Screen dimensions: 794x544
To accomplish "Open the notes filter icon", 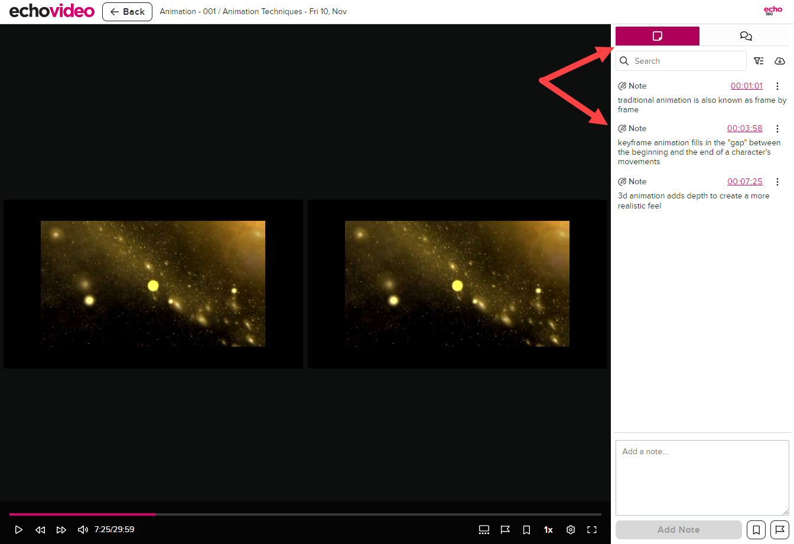I will pyautogui.click(x=759, y=61).
